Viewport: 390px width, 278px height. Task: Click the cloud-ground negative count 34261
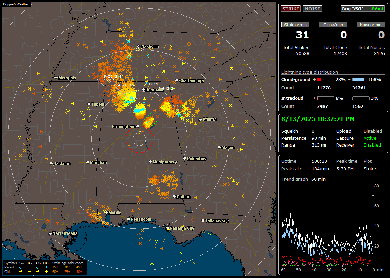tap(359, 88)
